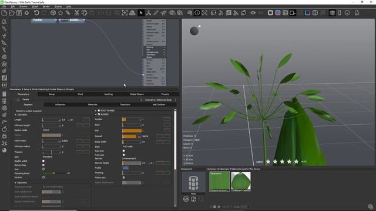Toggle the Double sided checkbox

(x=43, y=161)
